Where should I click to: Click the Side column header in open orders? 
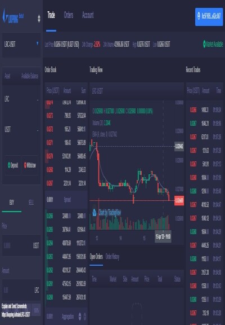125,279
